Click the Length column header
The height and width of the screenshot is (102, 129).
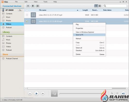point(85,10)
